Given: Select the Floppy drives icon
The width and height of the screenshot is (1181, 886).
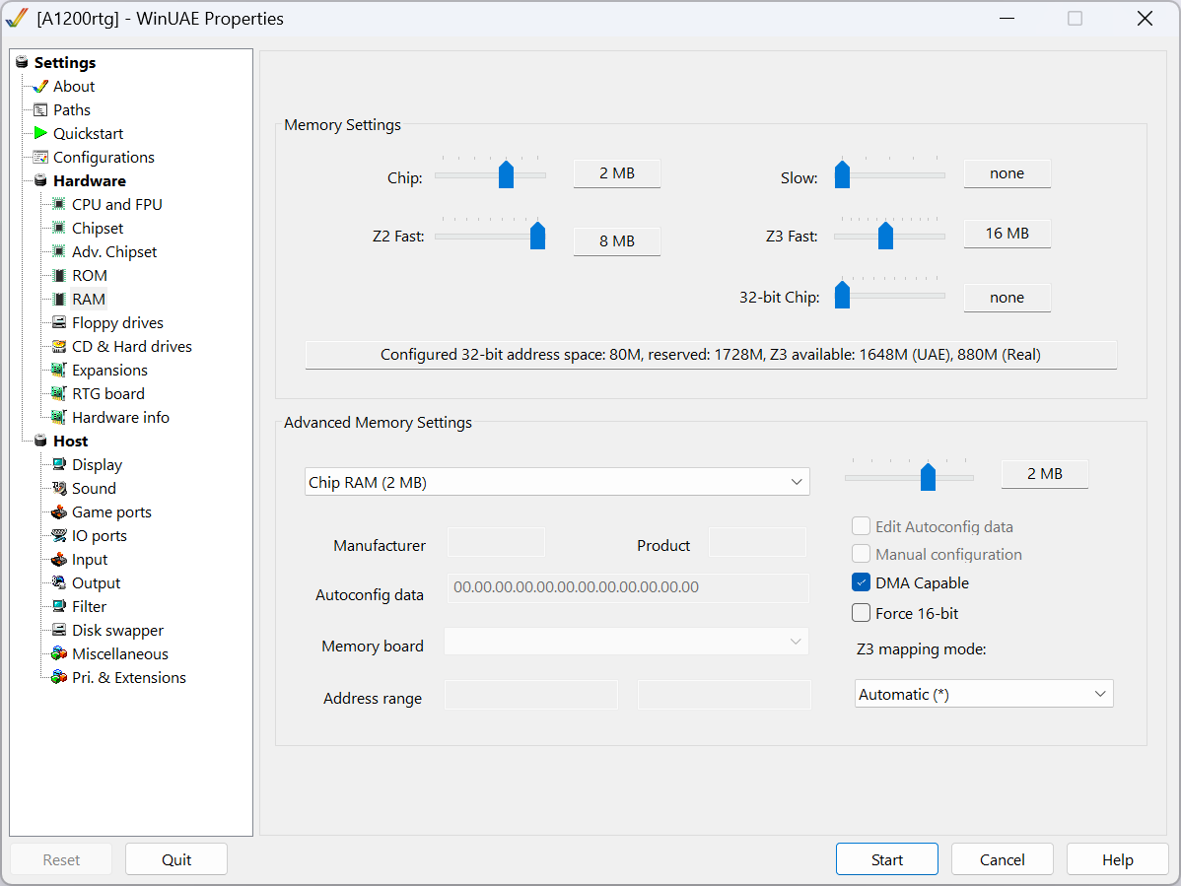Looking at the screenshot, I should (59, 322).
